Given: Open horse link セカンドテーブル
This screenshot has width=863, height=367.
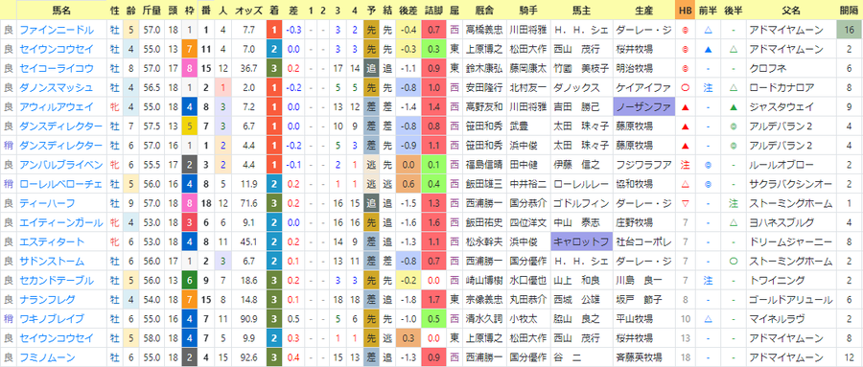Looking at the screenshot, I should pyautogui.click(x=57, y=281).
